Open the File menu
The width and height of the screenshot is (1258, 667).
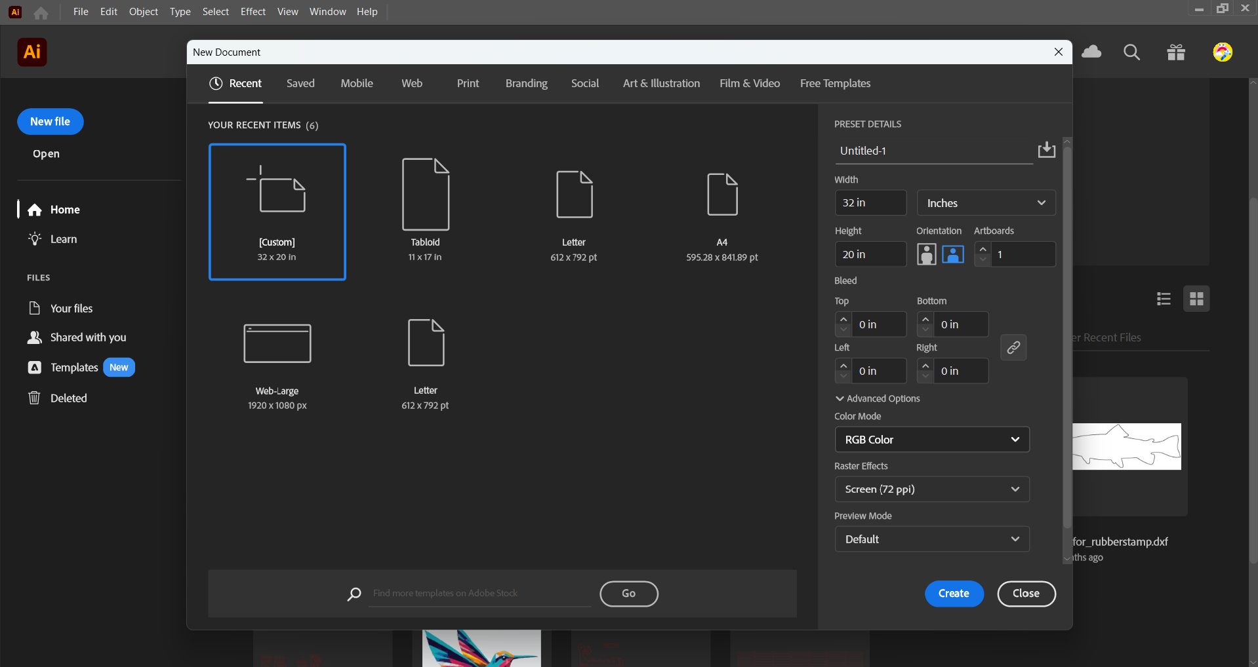click(x=81, y=12)
